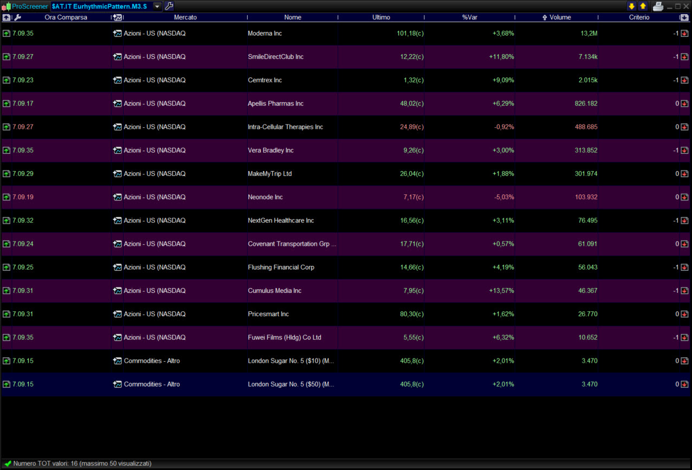Click green up-arrow icon on Apellis Pharmas row
The image size is (692, 470).
coord(6,103)
